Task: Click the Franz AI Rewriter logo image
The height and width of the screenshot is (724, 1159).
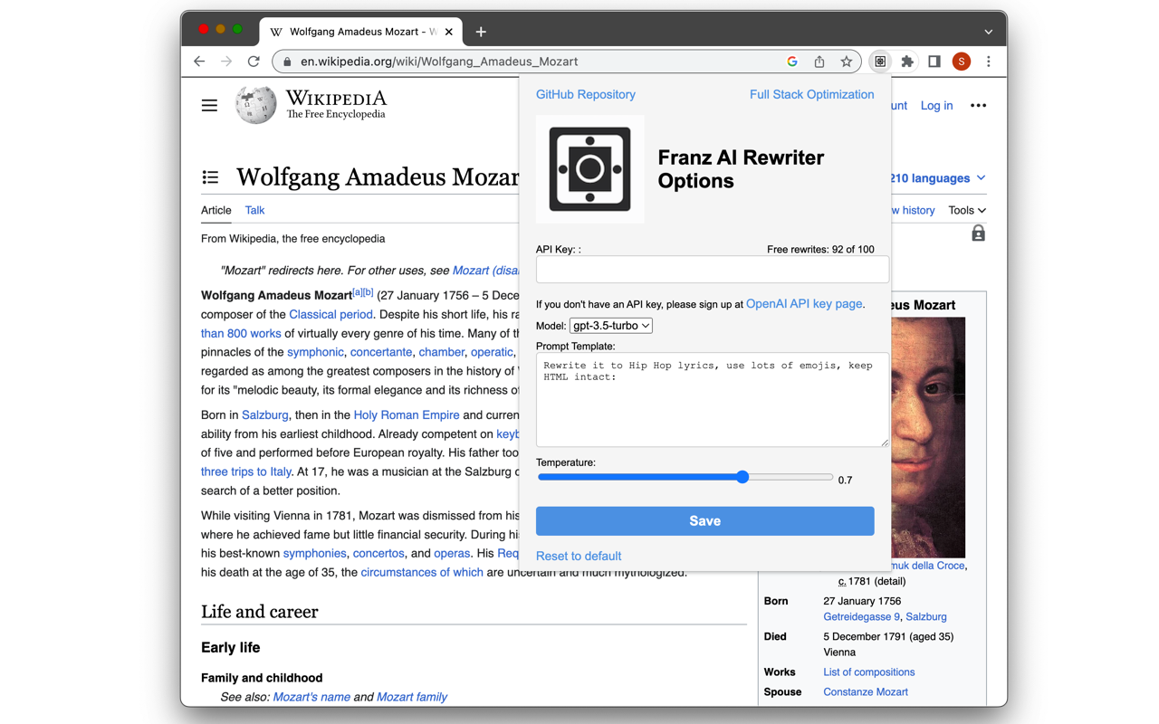Action: click(590, 169)
